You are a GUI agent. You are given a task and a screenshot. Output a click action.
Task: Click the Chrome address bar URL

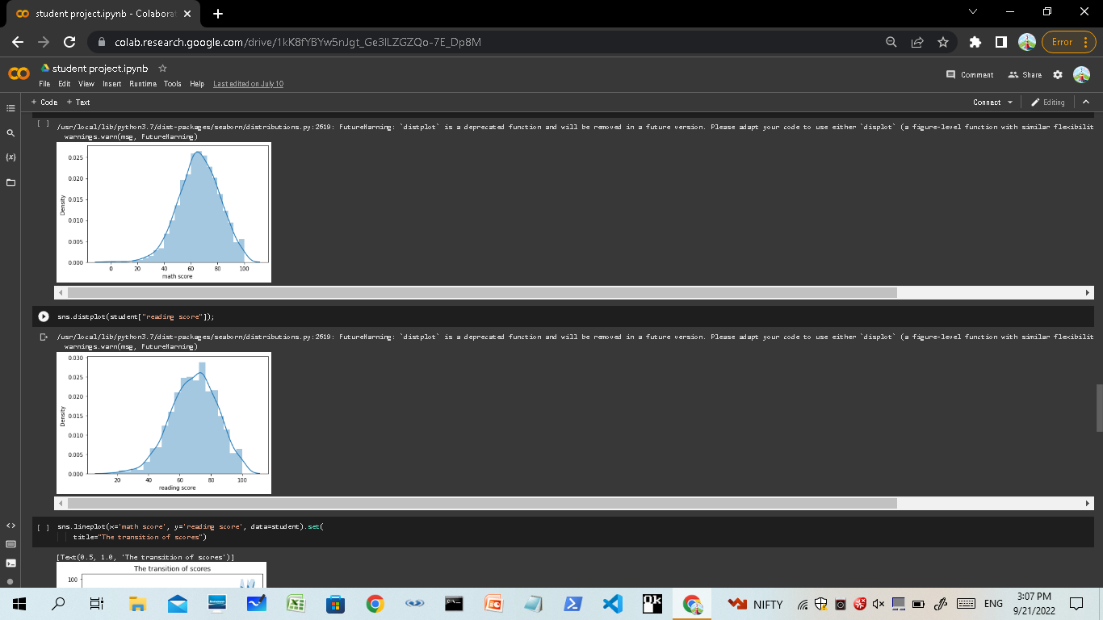click(298, 42)
